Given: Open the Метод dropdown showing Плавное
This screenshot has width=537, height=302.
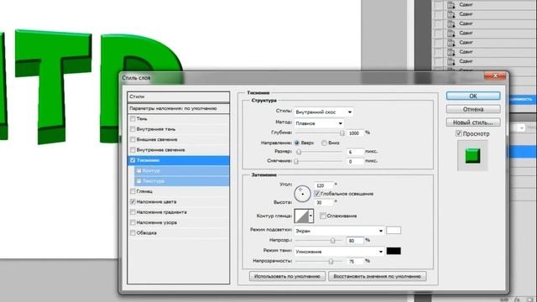Looking at the screenshot, I should (319, 123).
